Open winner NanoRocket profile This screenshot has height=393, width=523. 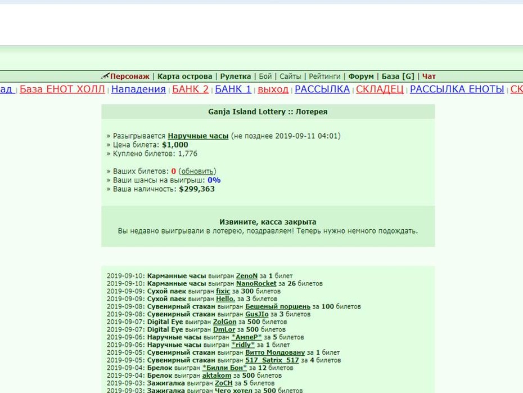click(256, 283)
